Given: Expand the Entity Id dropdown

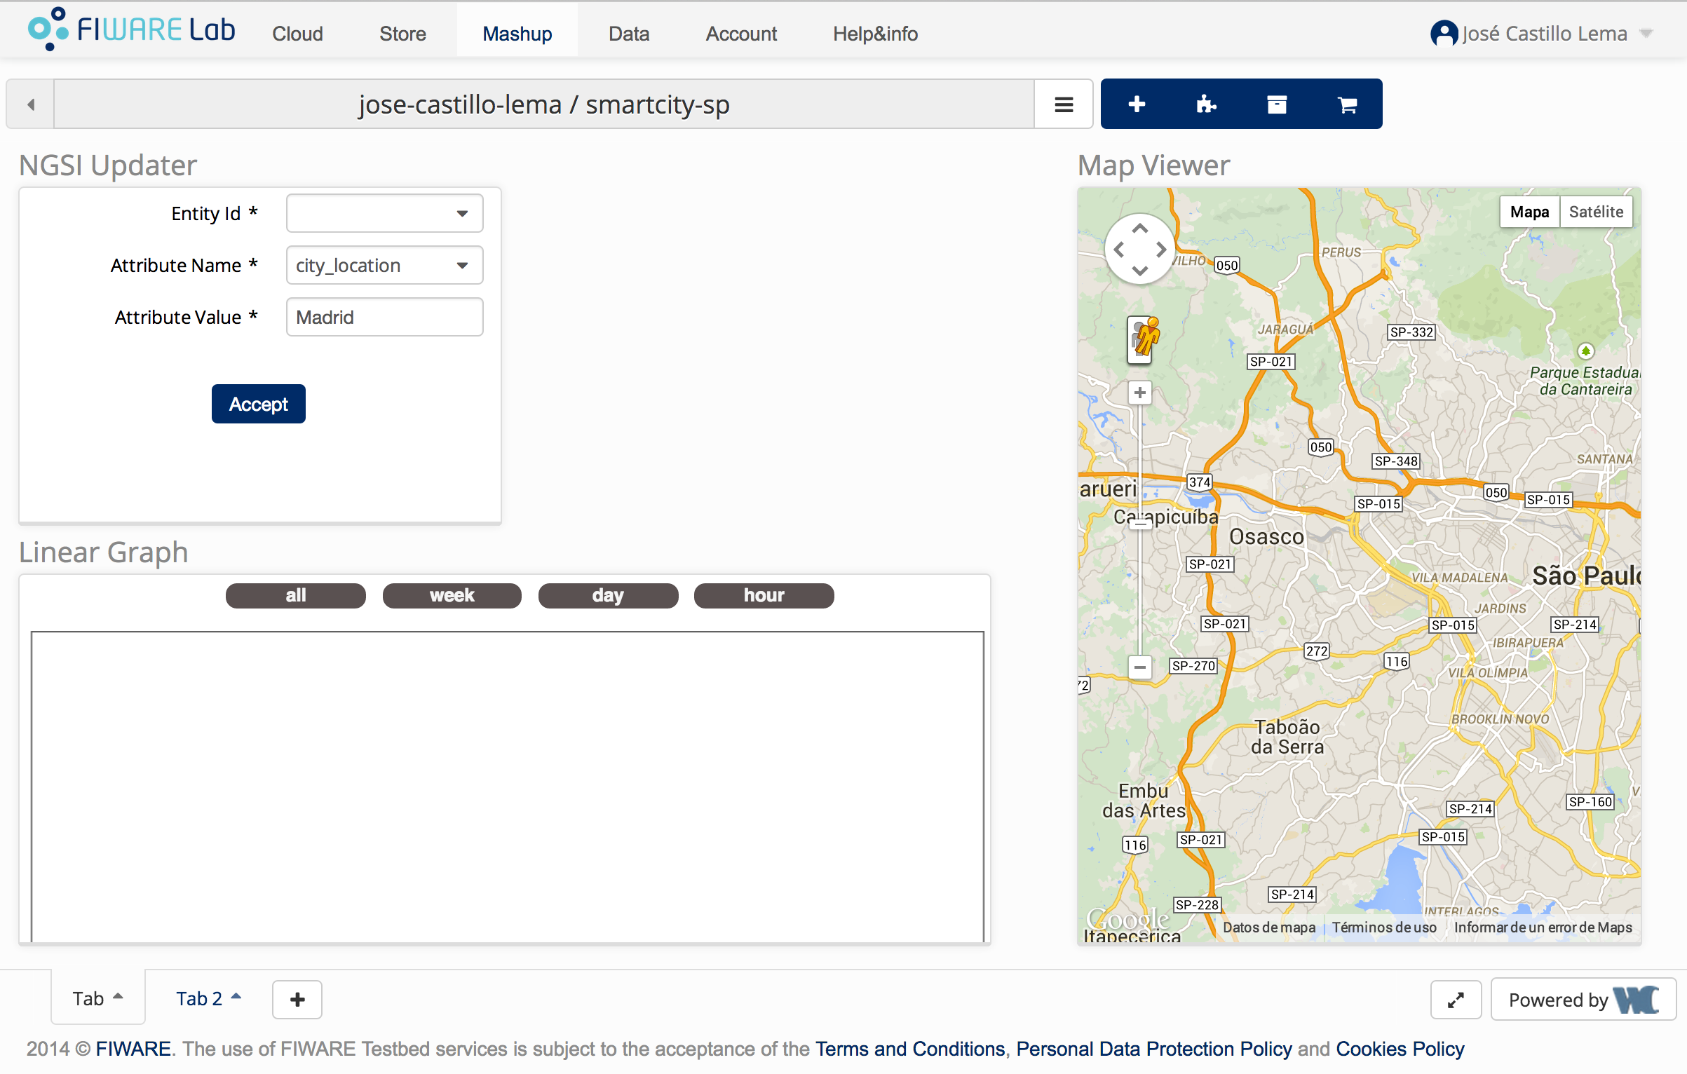Looking at the screenshot, I should (385, 213).
